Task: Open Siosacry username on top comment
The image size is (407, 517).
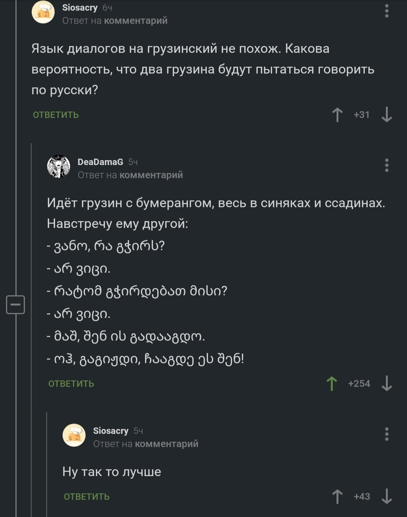Action: click(80, 8)
